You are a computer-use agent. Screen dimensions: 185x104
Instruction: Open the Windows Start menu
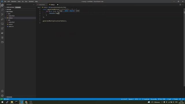click(2, 102)
